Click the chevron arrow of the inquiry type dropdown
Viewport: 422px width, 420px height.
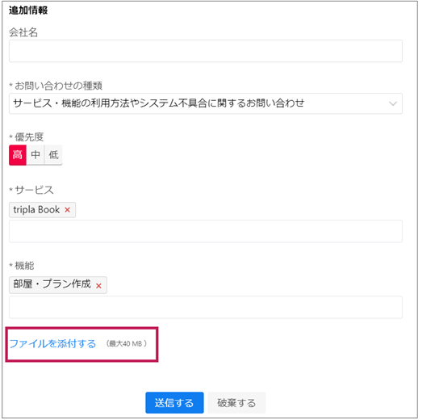[393, 103]
